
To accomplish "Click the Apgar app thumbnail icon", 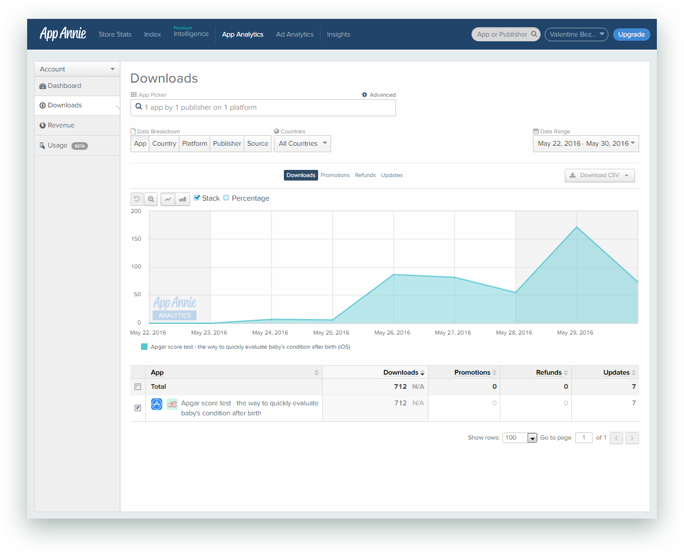I will (x=172, y=404).
